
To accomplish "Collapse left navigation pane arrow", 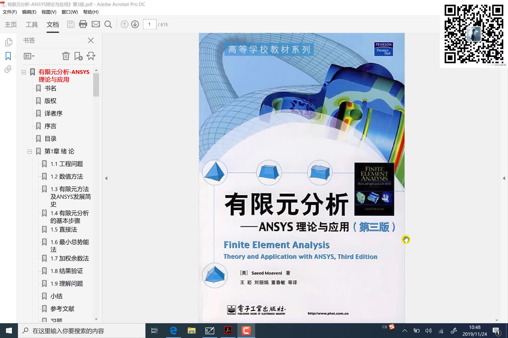I will (x=106, y=178).
